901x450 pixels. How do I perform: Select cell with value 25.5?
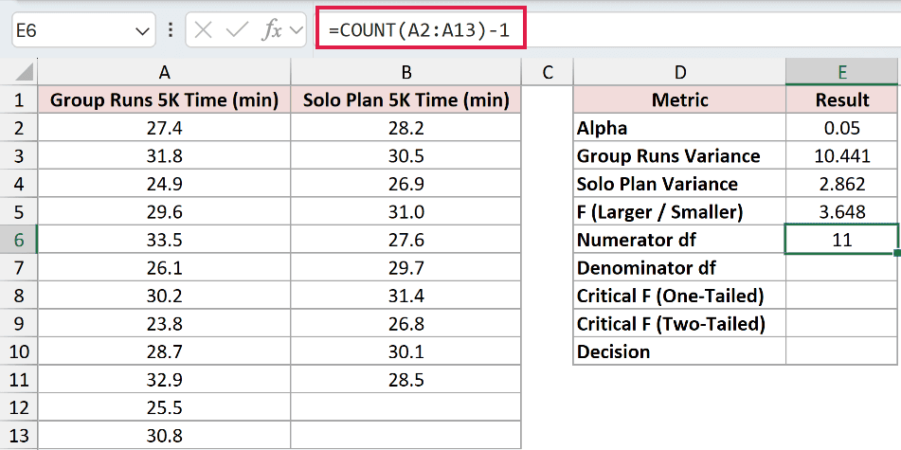164,408
